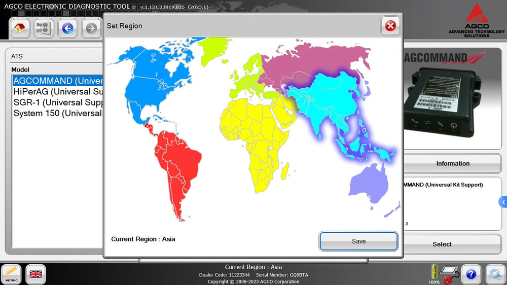The width and height of the screenshot is (507, 285).
Task: Expand side panel with blue chevron tab
Action: pos(503,202)
